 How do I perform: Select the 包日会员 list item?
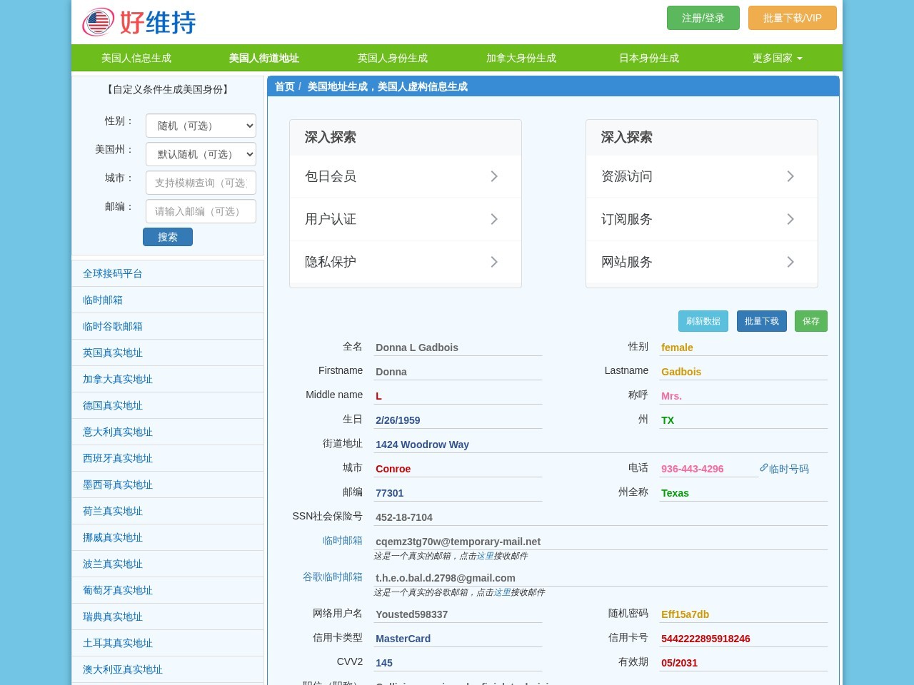[x=406, y=176]
